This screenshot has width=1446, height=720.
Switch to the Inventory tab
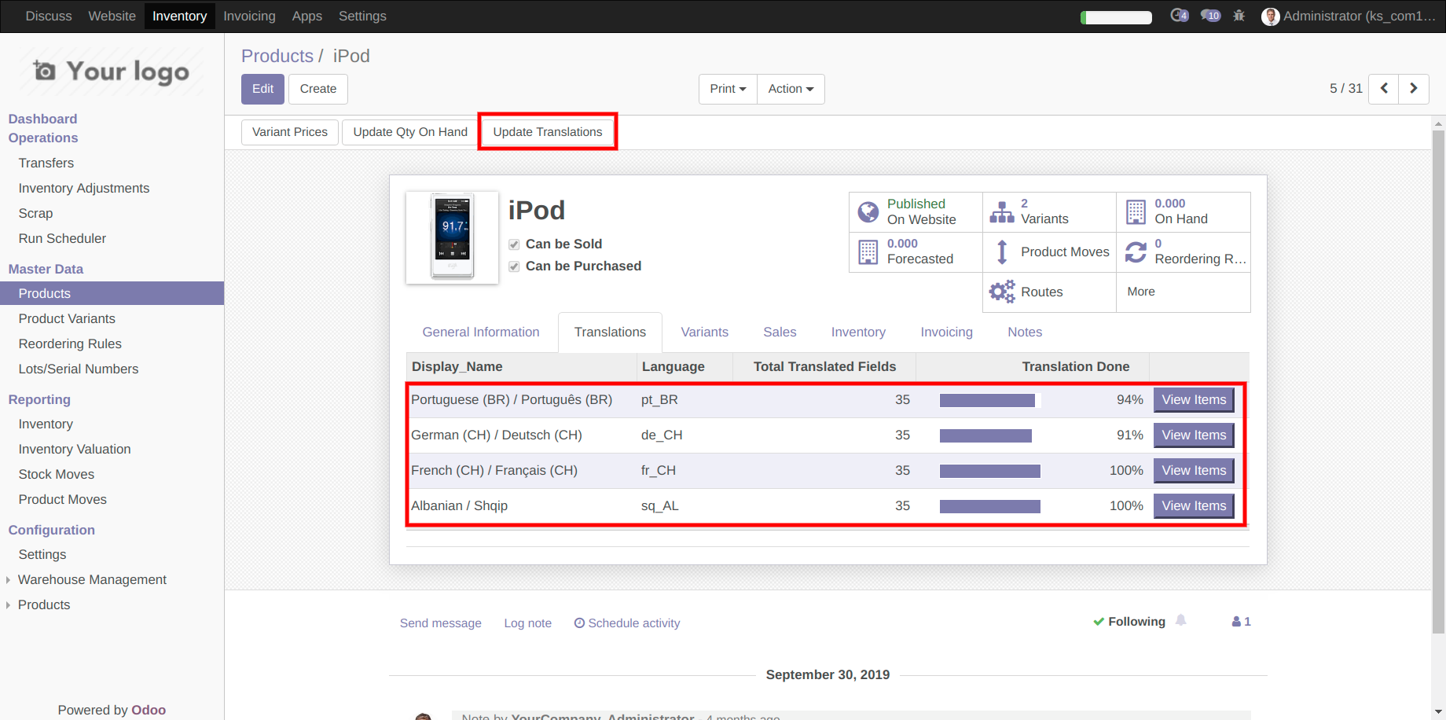pyautogui.click(x=858, y=332)
